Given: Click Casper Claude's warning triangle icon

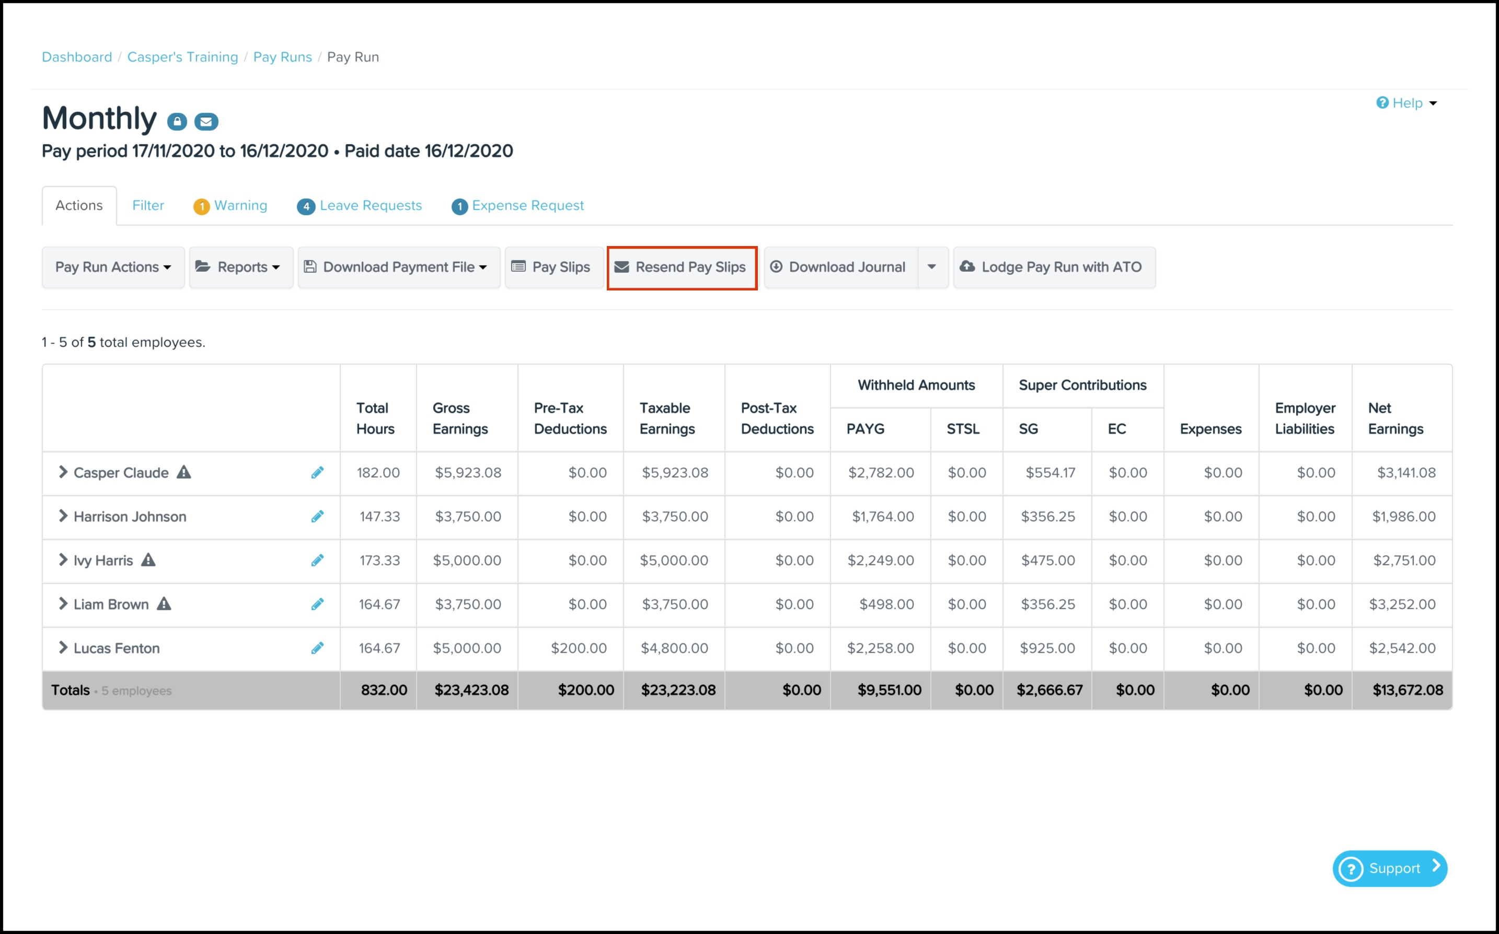Looking at the screenshot, I should coord(184,472).
